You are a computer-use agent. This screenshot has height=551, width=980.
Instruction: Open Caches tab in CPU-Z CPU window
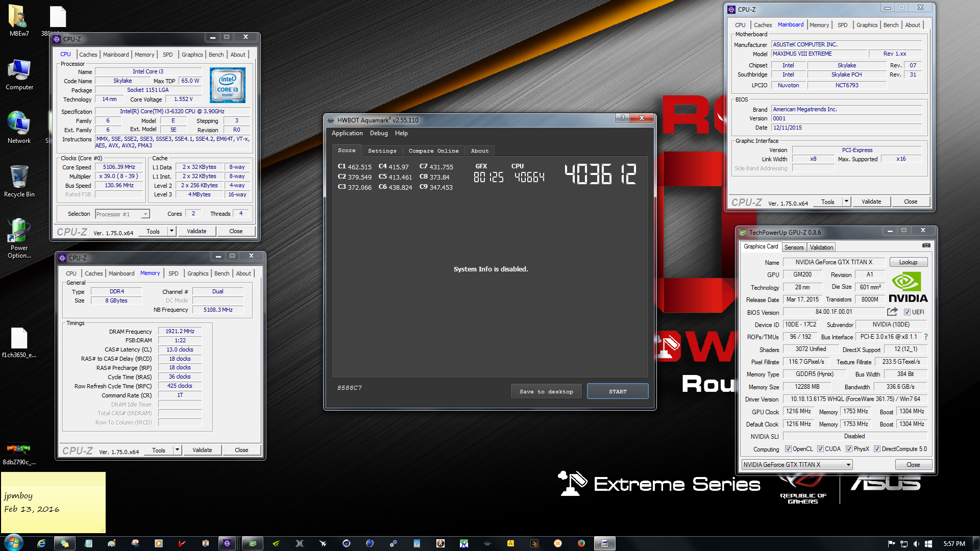tap(88, 55)
